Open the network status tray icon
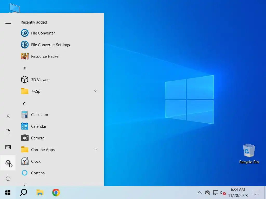Image resolution: width=266 pixels, height=199 pixels. (215, 193)
